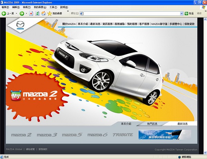Go to the Home page icon
Image resolution: width=207 pixels, height=159 pixels.
(43, 13)
